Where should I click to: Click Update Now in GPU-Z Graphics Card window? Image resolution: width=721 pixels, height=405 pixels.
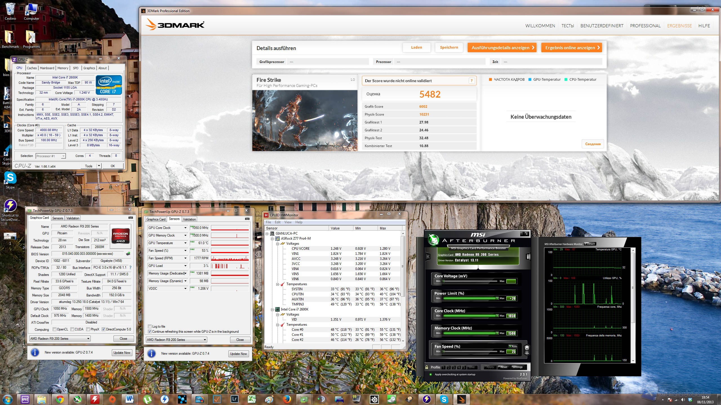click(x=122, y=353)
